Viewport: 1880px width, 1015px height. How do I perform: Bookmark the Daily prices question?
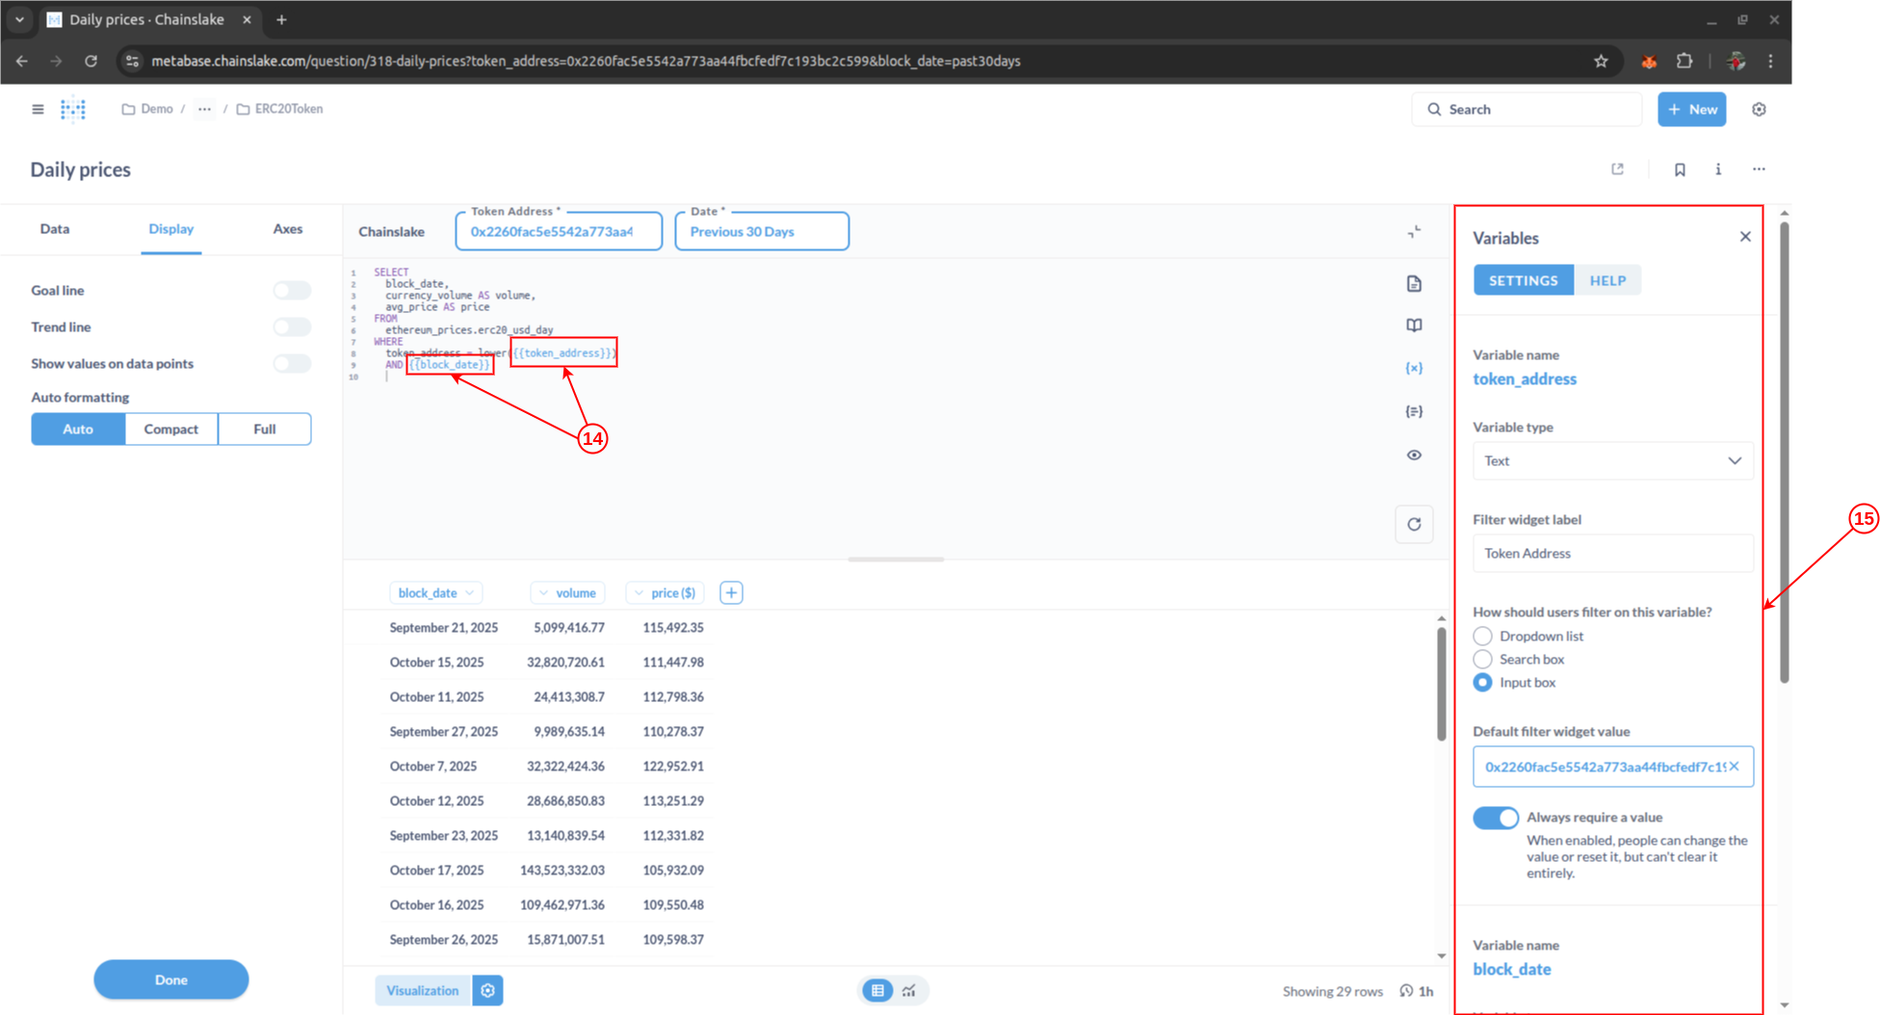pos(1679,169)
